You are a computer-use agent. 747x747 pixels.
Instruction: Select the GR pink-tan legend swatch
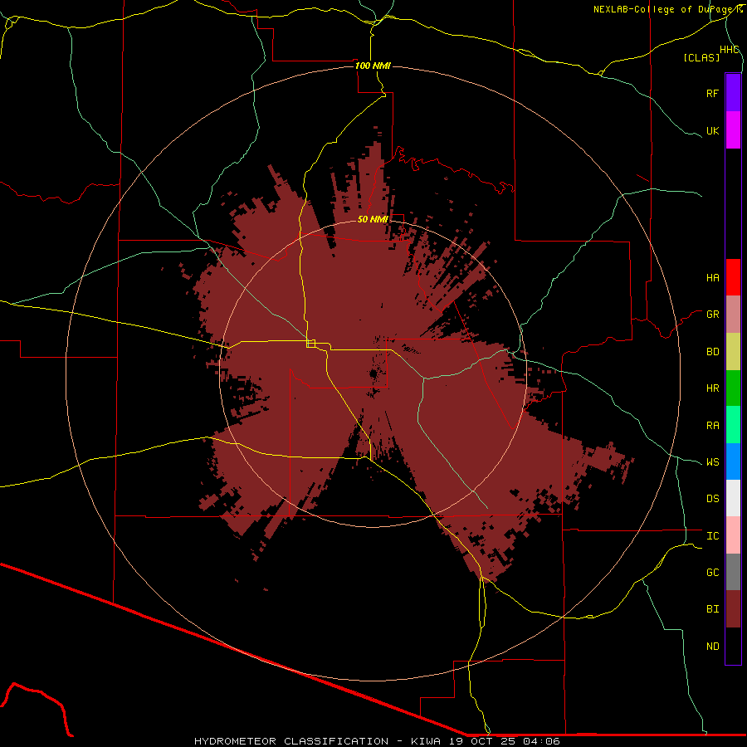click(x=733, y=315)
